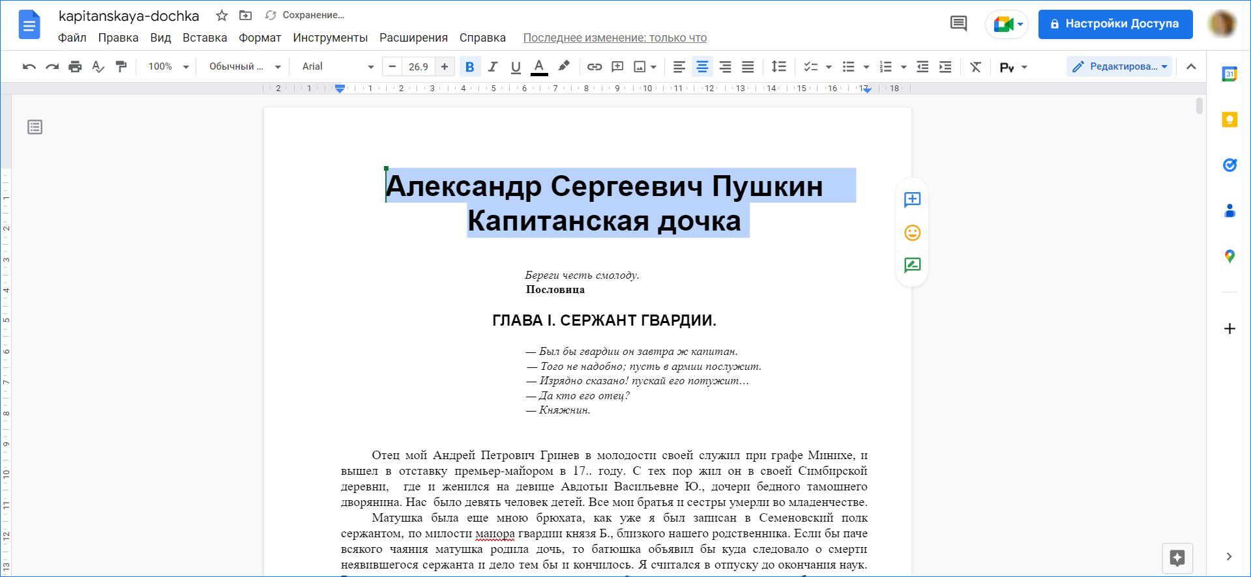This screenshot has width=1251, height=577.
Task: Open the highlight color marker
Action: 564,66
